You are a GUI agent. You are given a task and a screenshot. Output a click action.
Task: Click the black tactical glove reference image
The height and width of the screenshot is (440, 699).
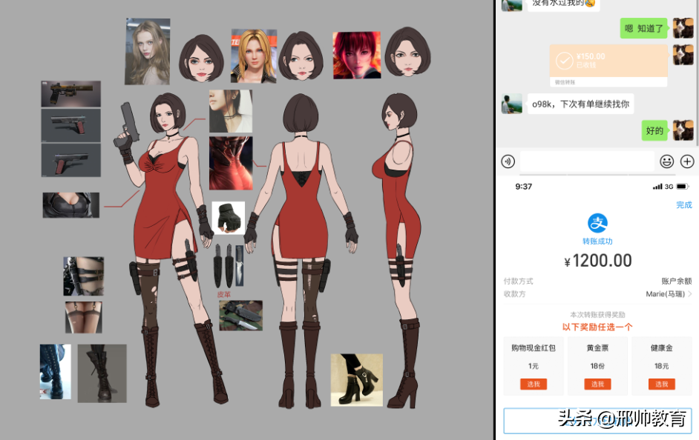[229, 218]
